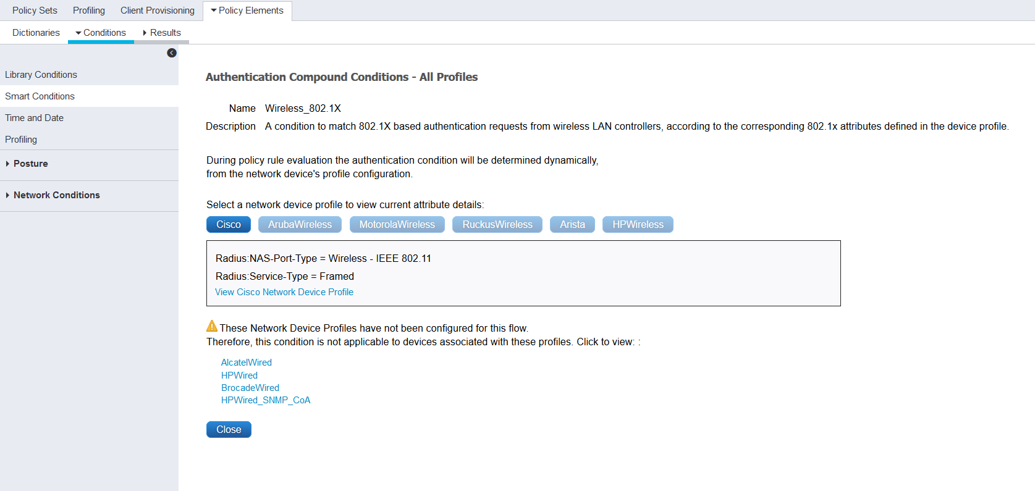Select the ArubaWireless profile button
1035x491 pixels.
300,225
